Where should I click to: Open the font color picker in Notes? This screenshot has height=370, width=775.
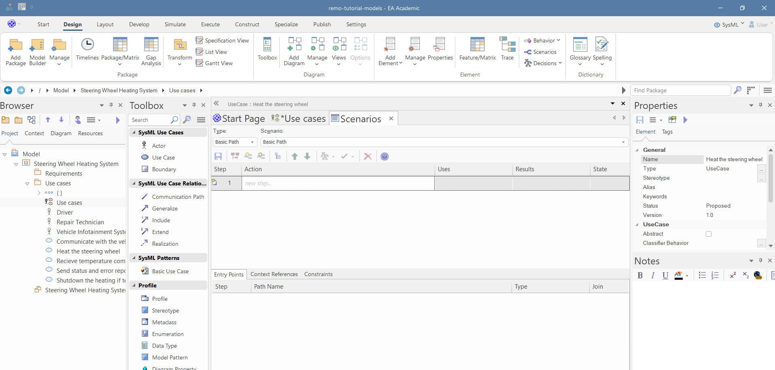(687, 276)
